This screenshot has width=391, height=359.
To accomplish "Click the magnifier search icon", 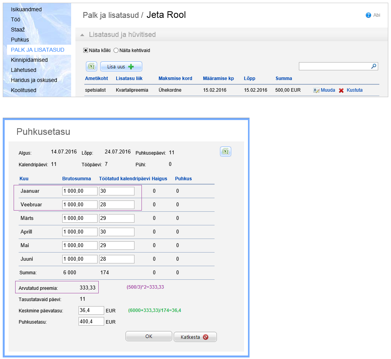I will pos(374,66).
